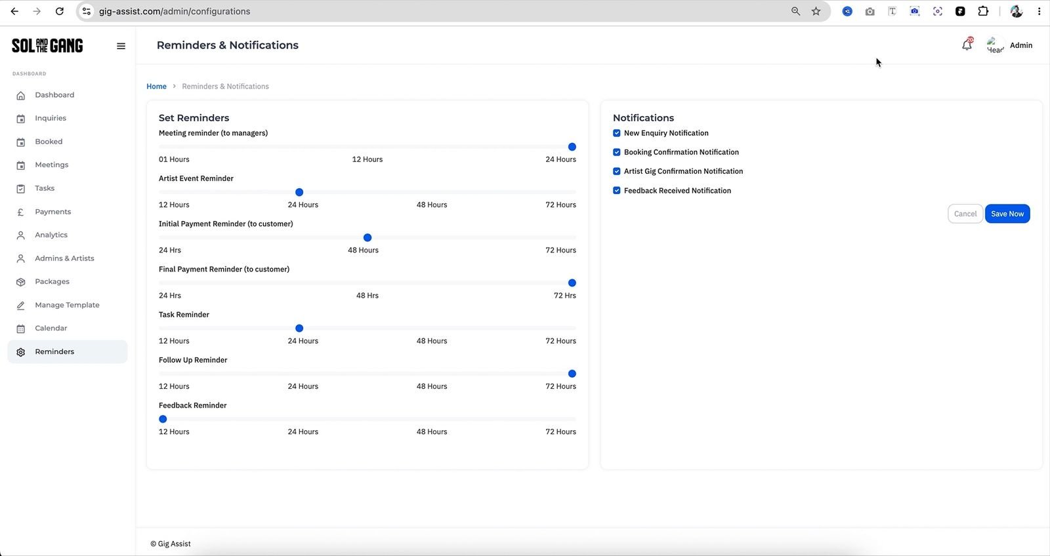Click the Meeting reminder slider handle
1050x556 pixels.
(572, 147)
